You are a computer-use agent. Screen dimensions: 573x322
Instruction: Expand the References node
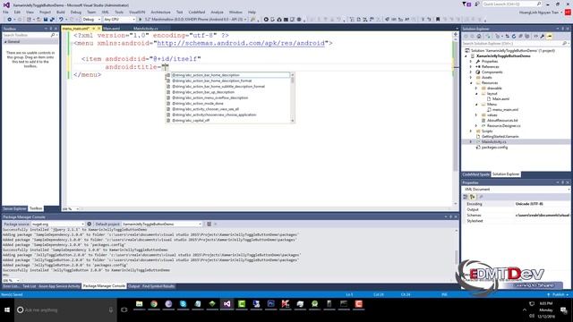click(471, 67)
